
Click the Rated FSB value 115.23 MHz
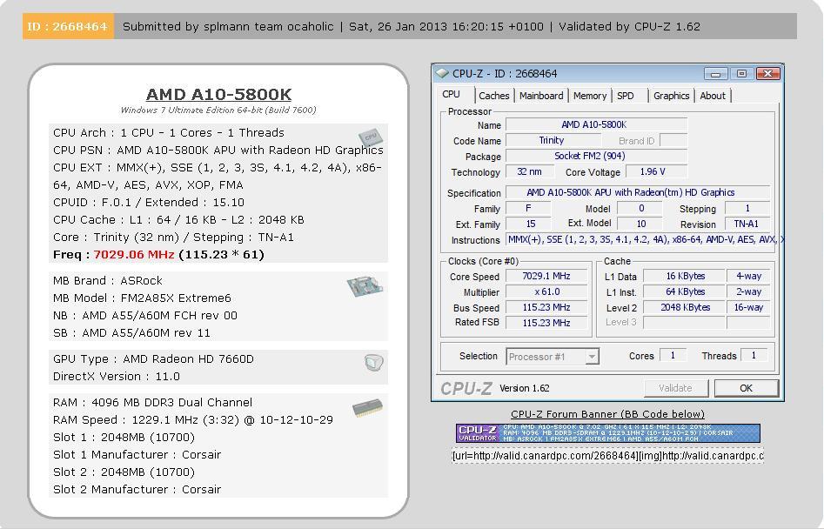(x=546, y=323)
